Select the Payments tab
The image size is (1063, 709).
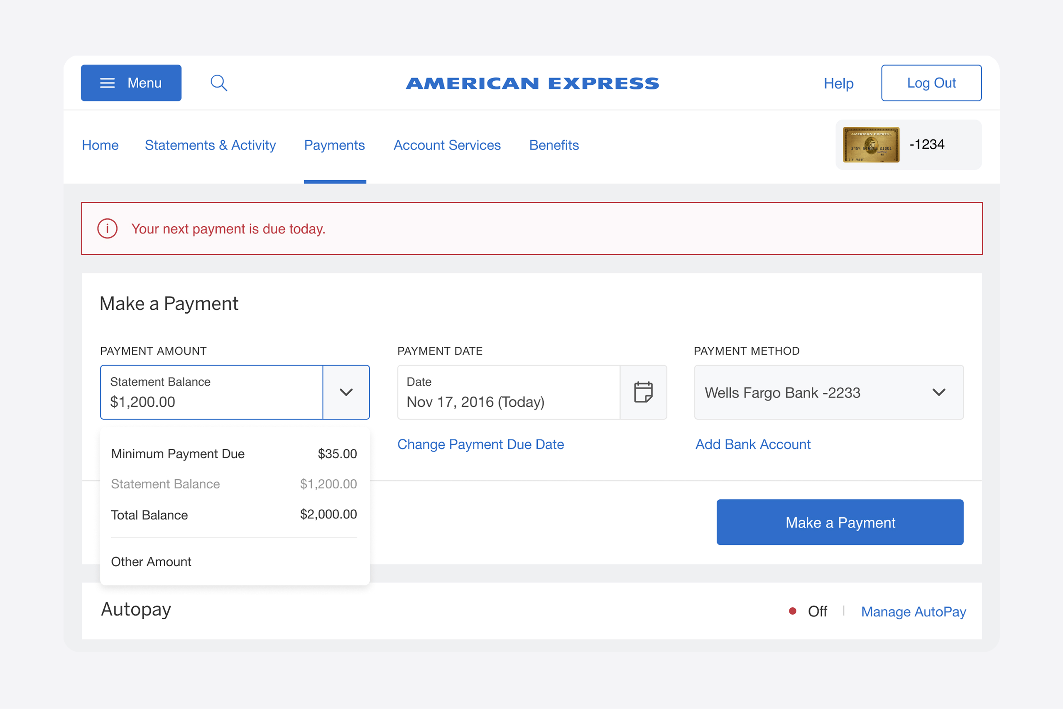click(x=334, y=145)
